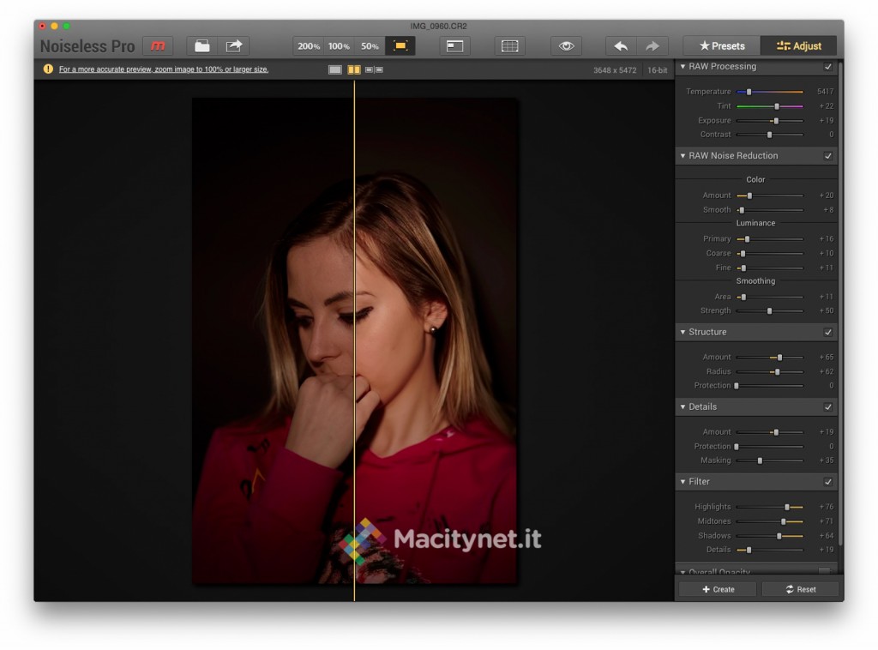
Task: Click the Temperature slider
Action: click(x=770, y=91)
